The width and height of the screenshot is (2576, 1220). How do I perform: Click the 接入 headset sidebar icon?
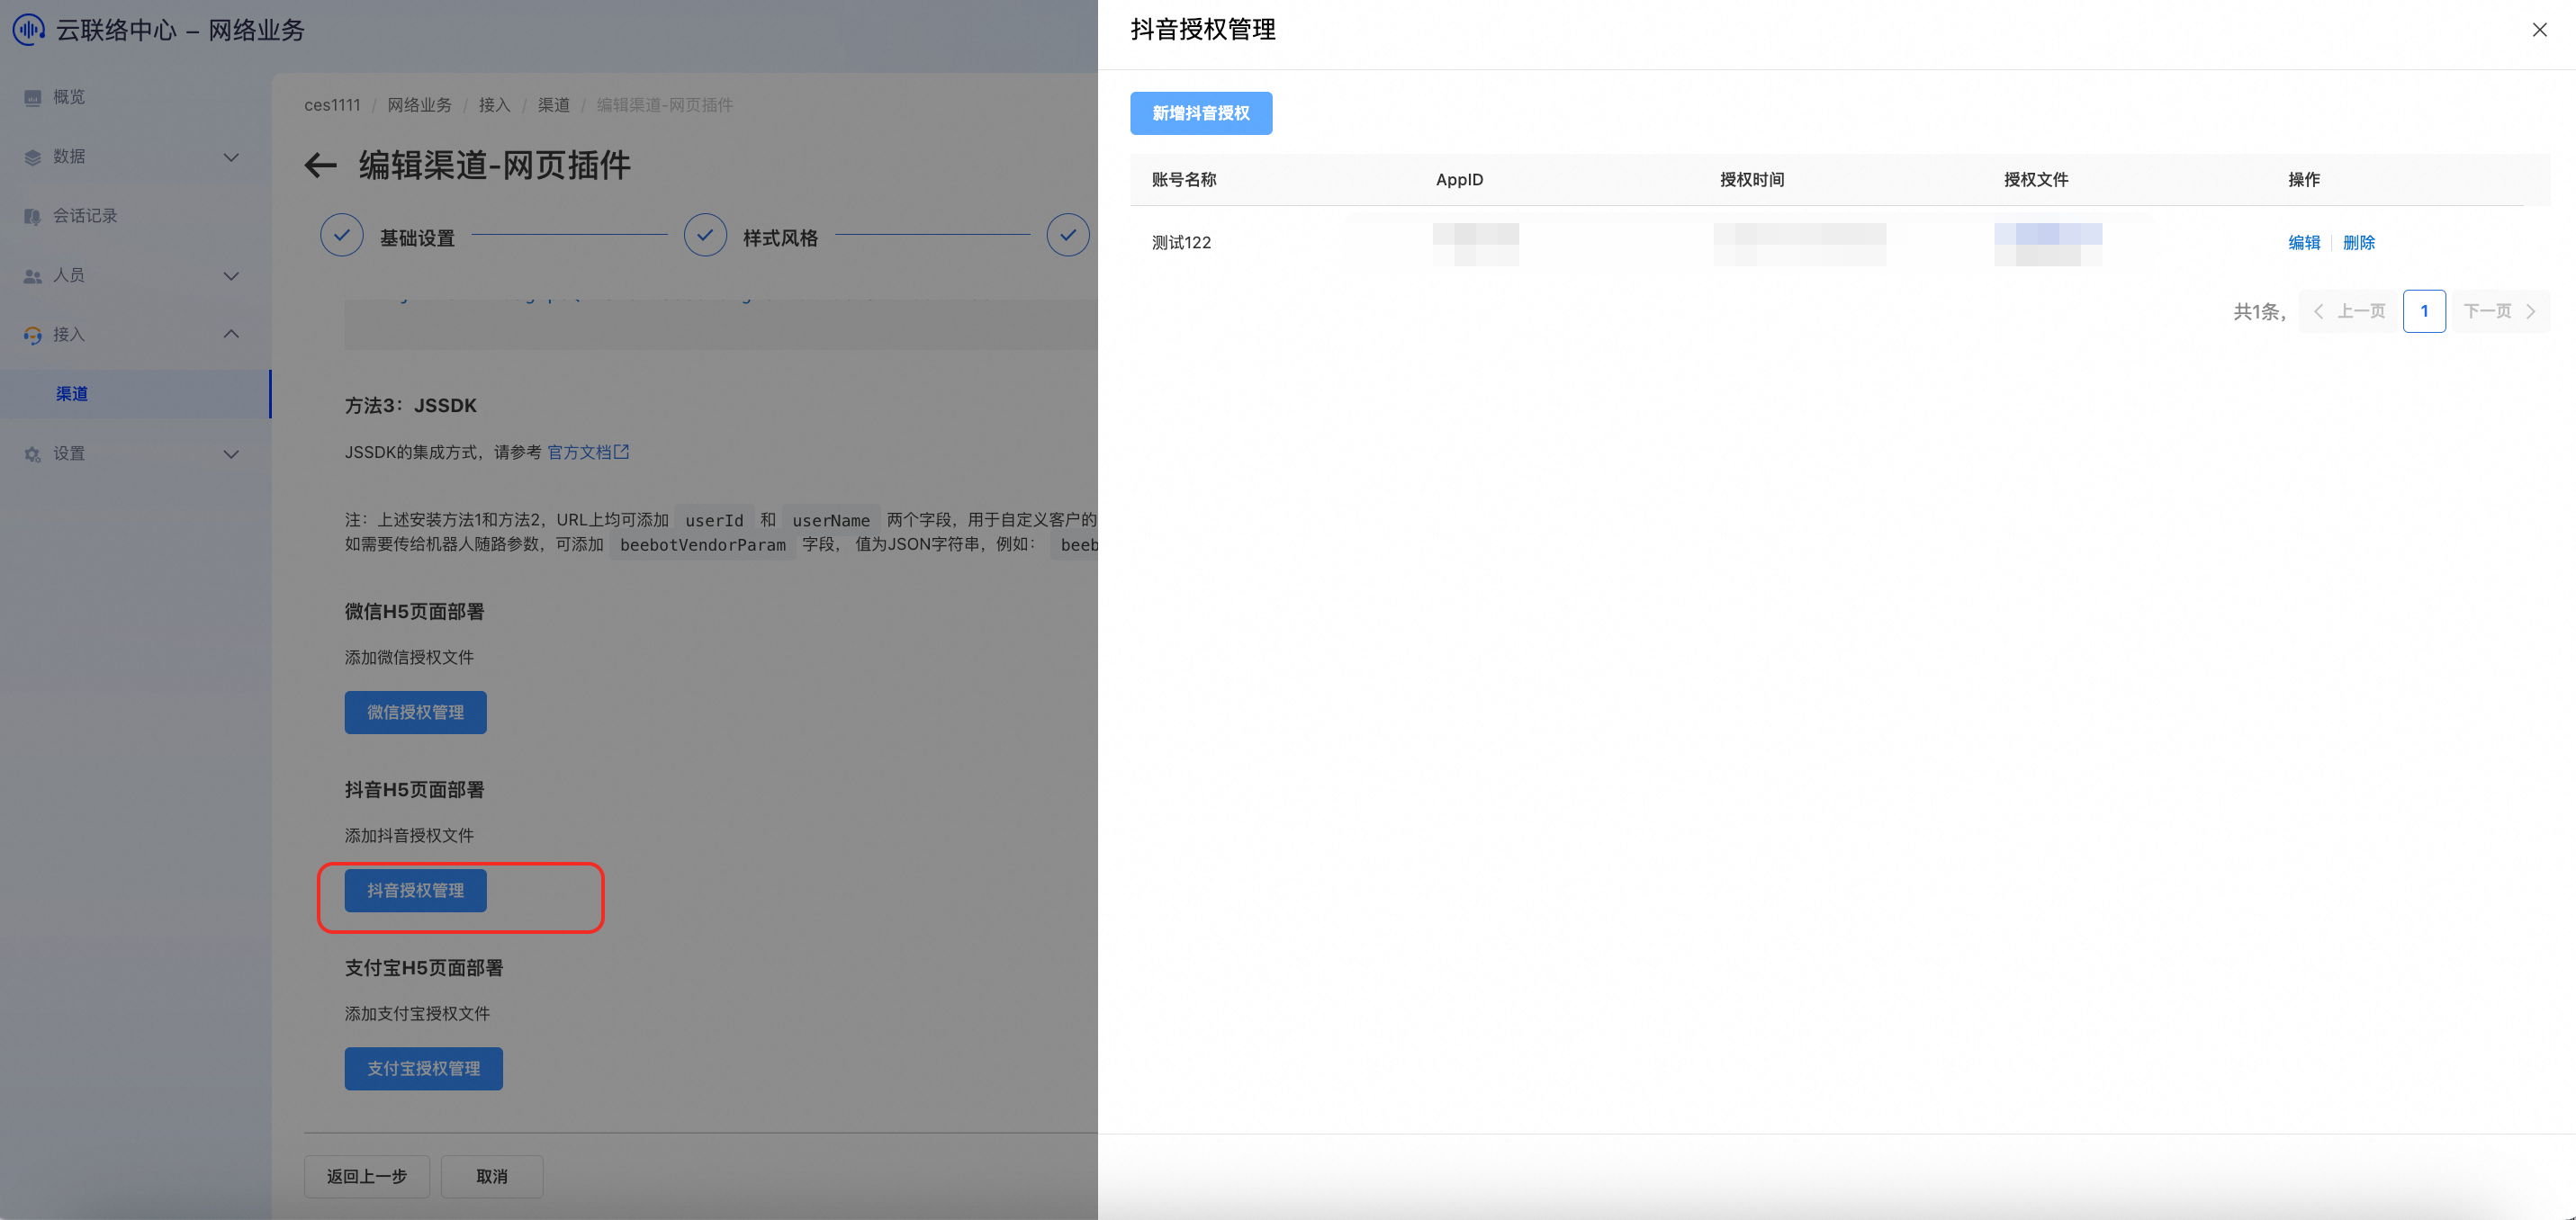(x=33, y=335)
